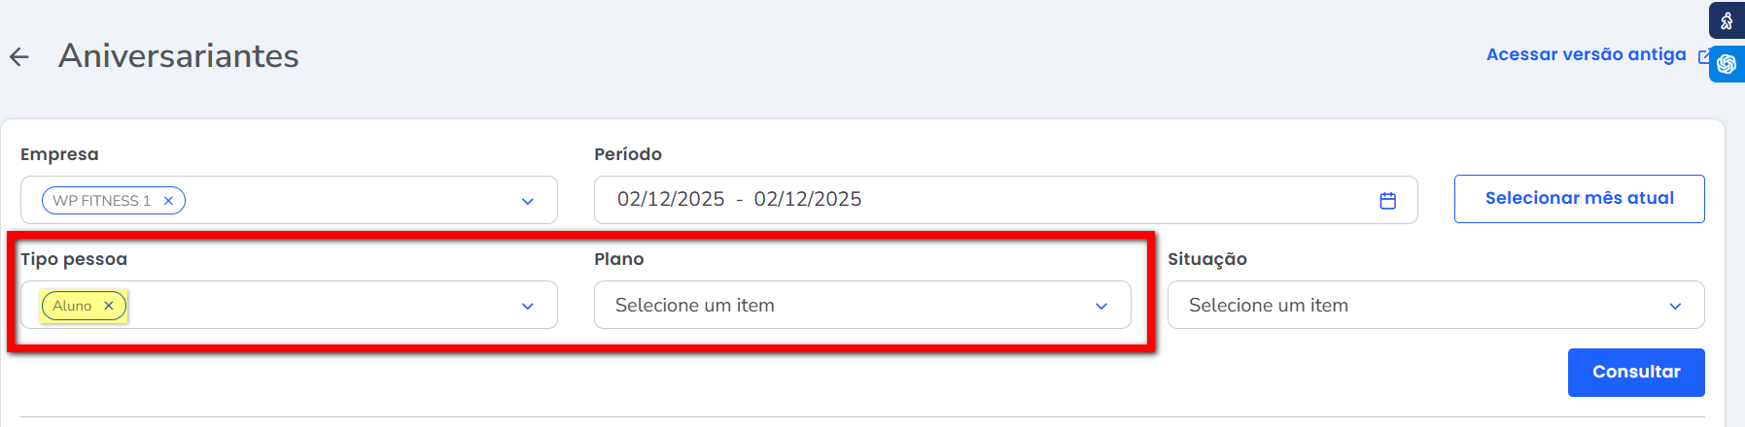Expand the Plano dropdown chevron
The height and width of the screenshot is (427, 1745).
[1101, 306]
